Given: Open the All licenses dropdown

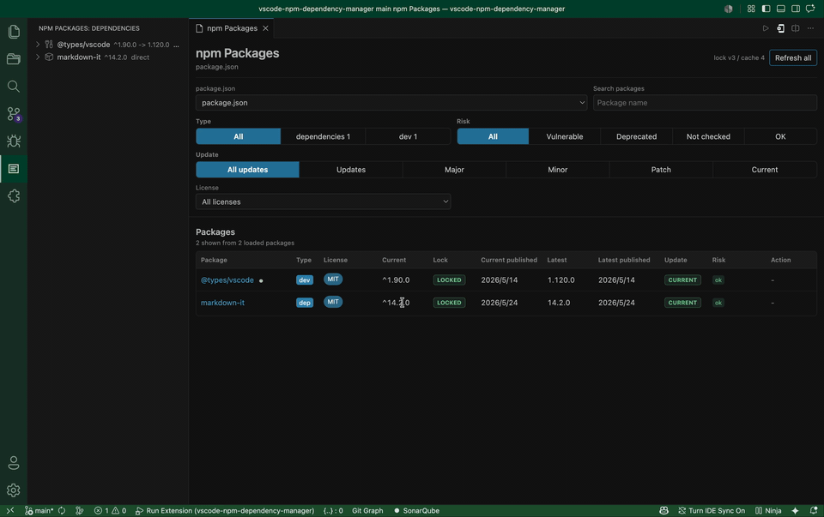Looking at the screenshot, I should click(x=324, y=201).
